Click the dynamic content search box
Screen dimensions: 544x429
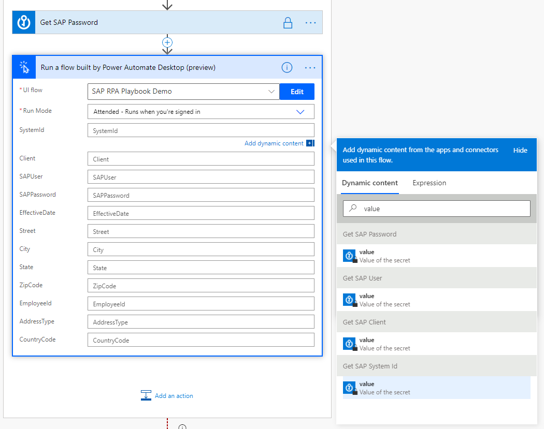(x=436, y=209)
